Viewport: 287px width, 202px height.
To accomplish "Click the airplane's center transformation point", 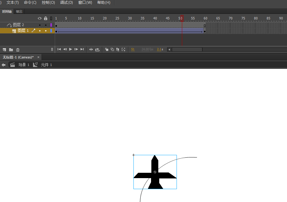I will pos(155,172).
